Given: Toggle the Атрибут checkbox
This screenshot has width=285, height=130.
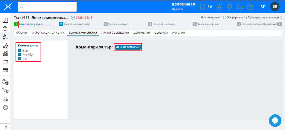Looking at the screenshot, I should pos(20,55).
